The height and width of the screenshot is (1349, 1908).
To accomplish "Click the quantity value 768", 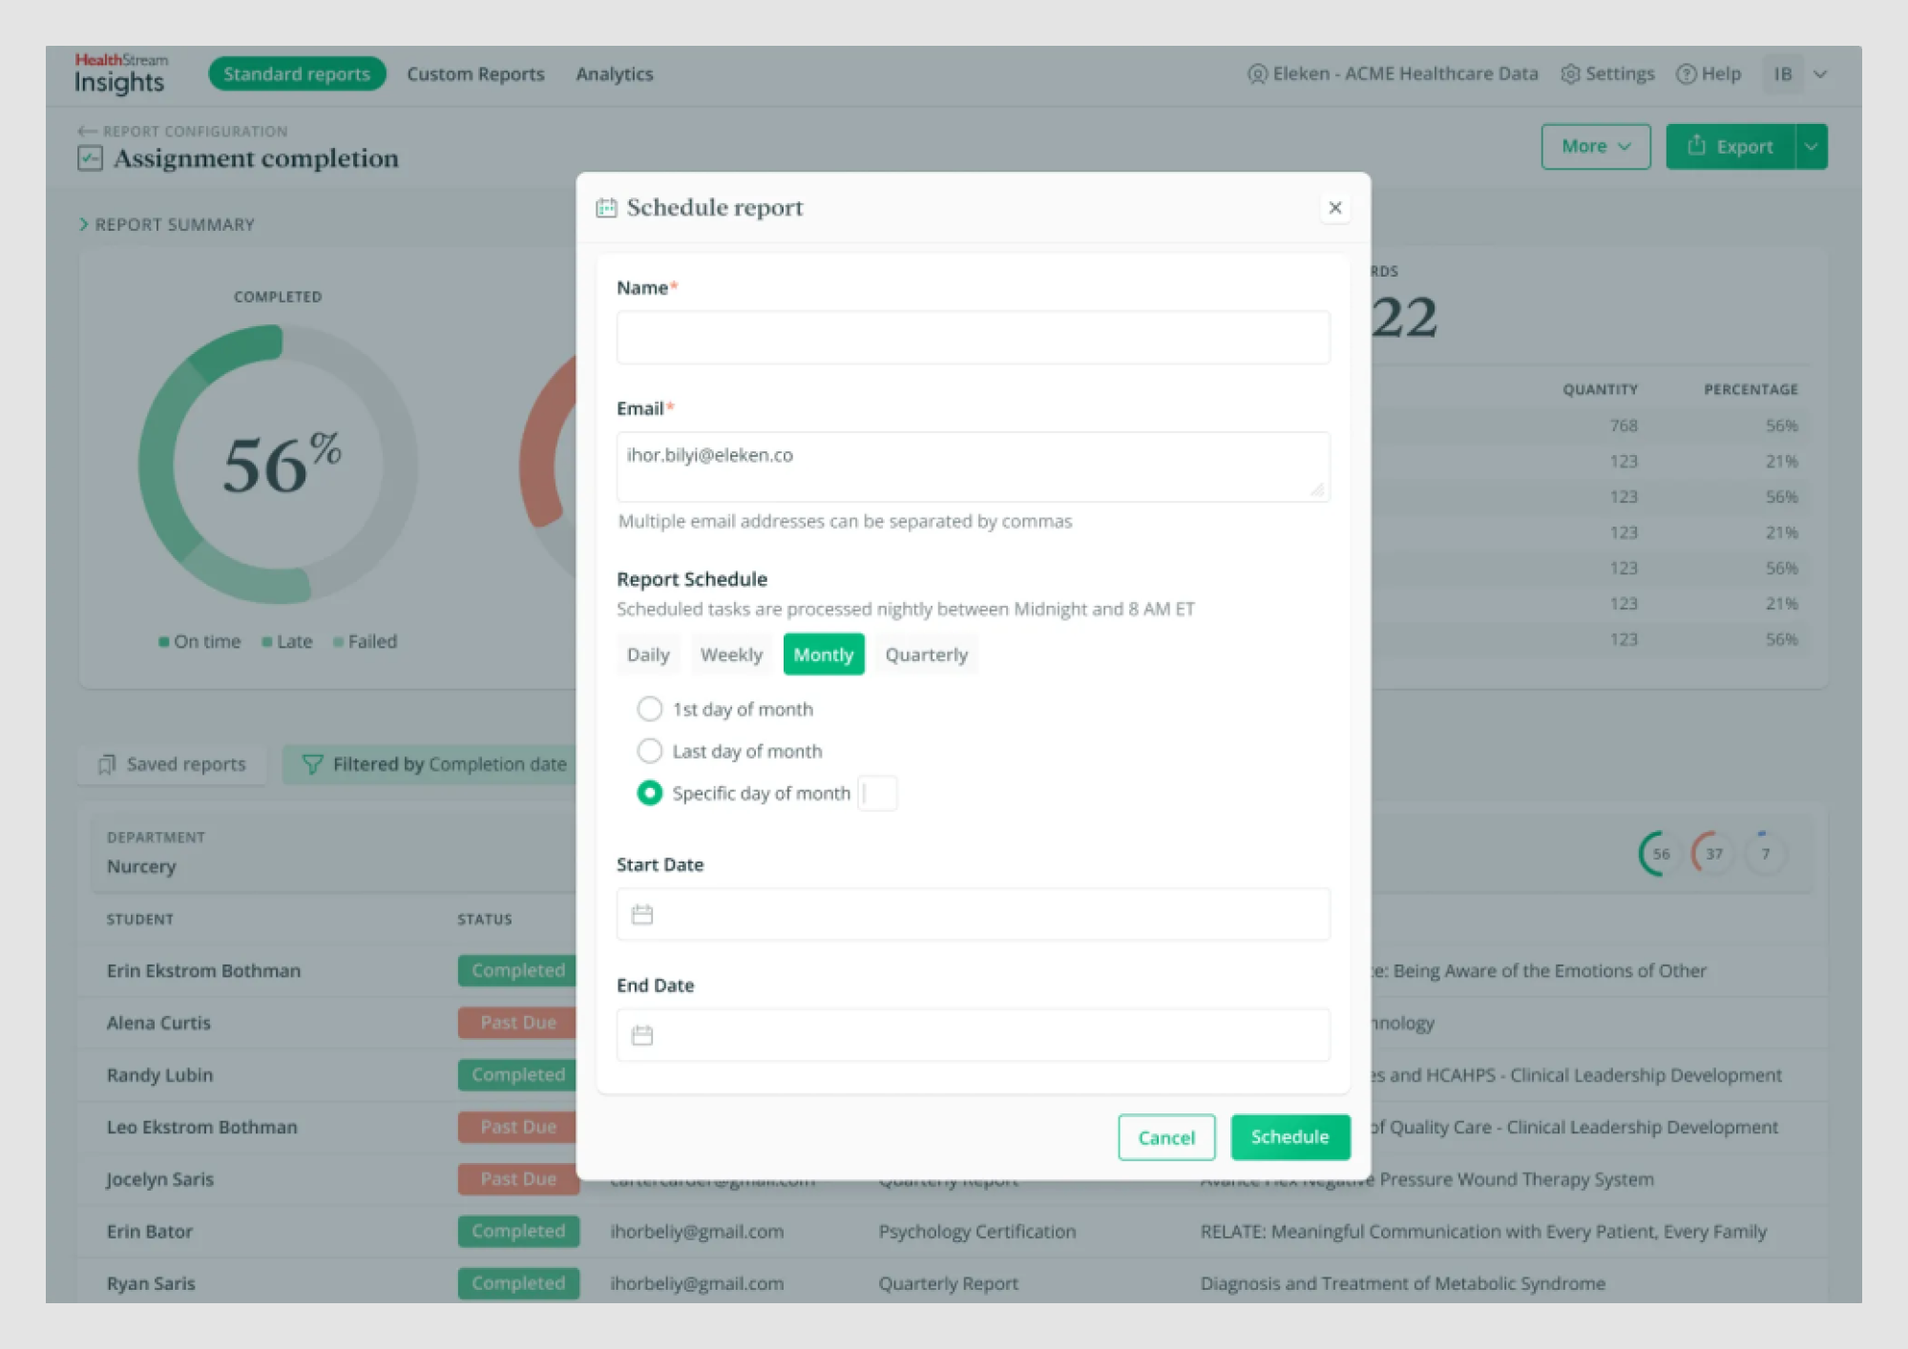I will [x=1623, y=425].
